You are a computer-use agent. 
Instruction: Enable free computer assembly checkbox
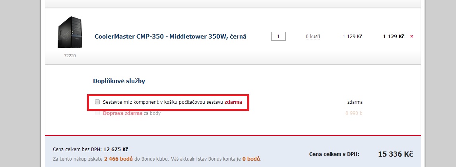[x=97, y=102]
